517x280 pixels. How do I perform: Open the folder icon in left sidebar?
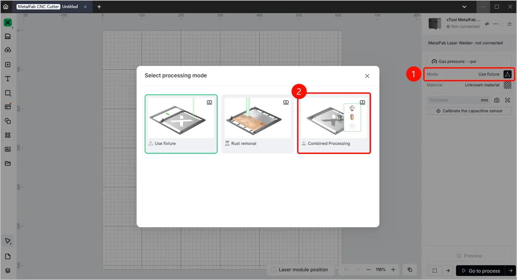click(8, 163)
